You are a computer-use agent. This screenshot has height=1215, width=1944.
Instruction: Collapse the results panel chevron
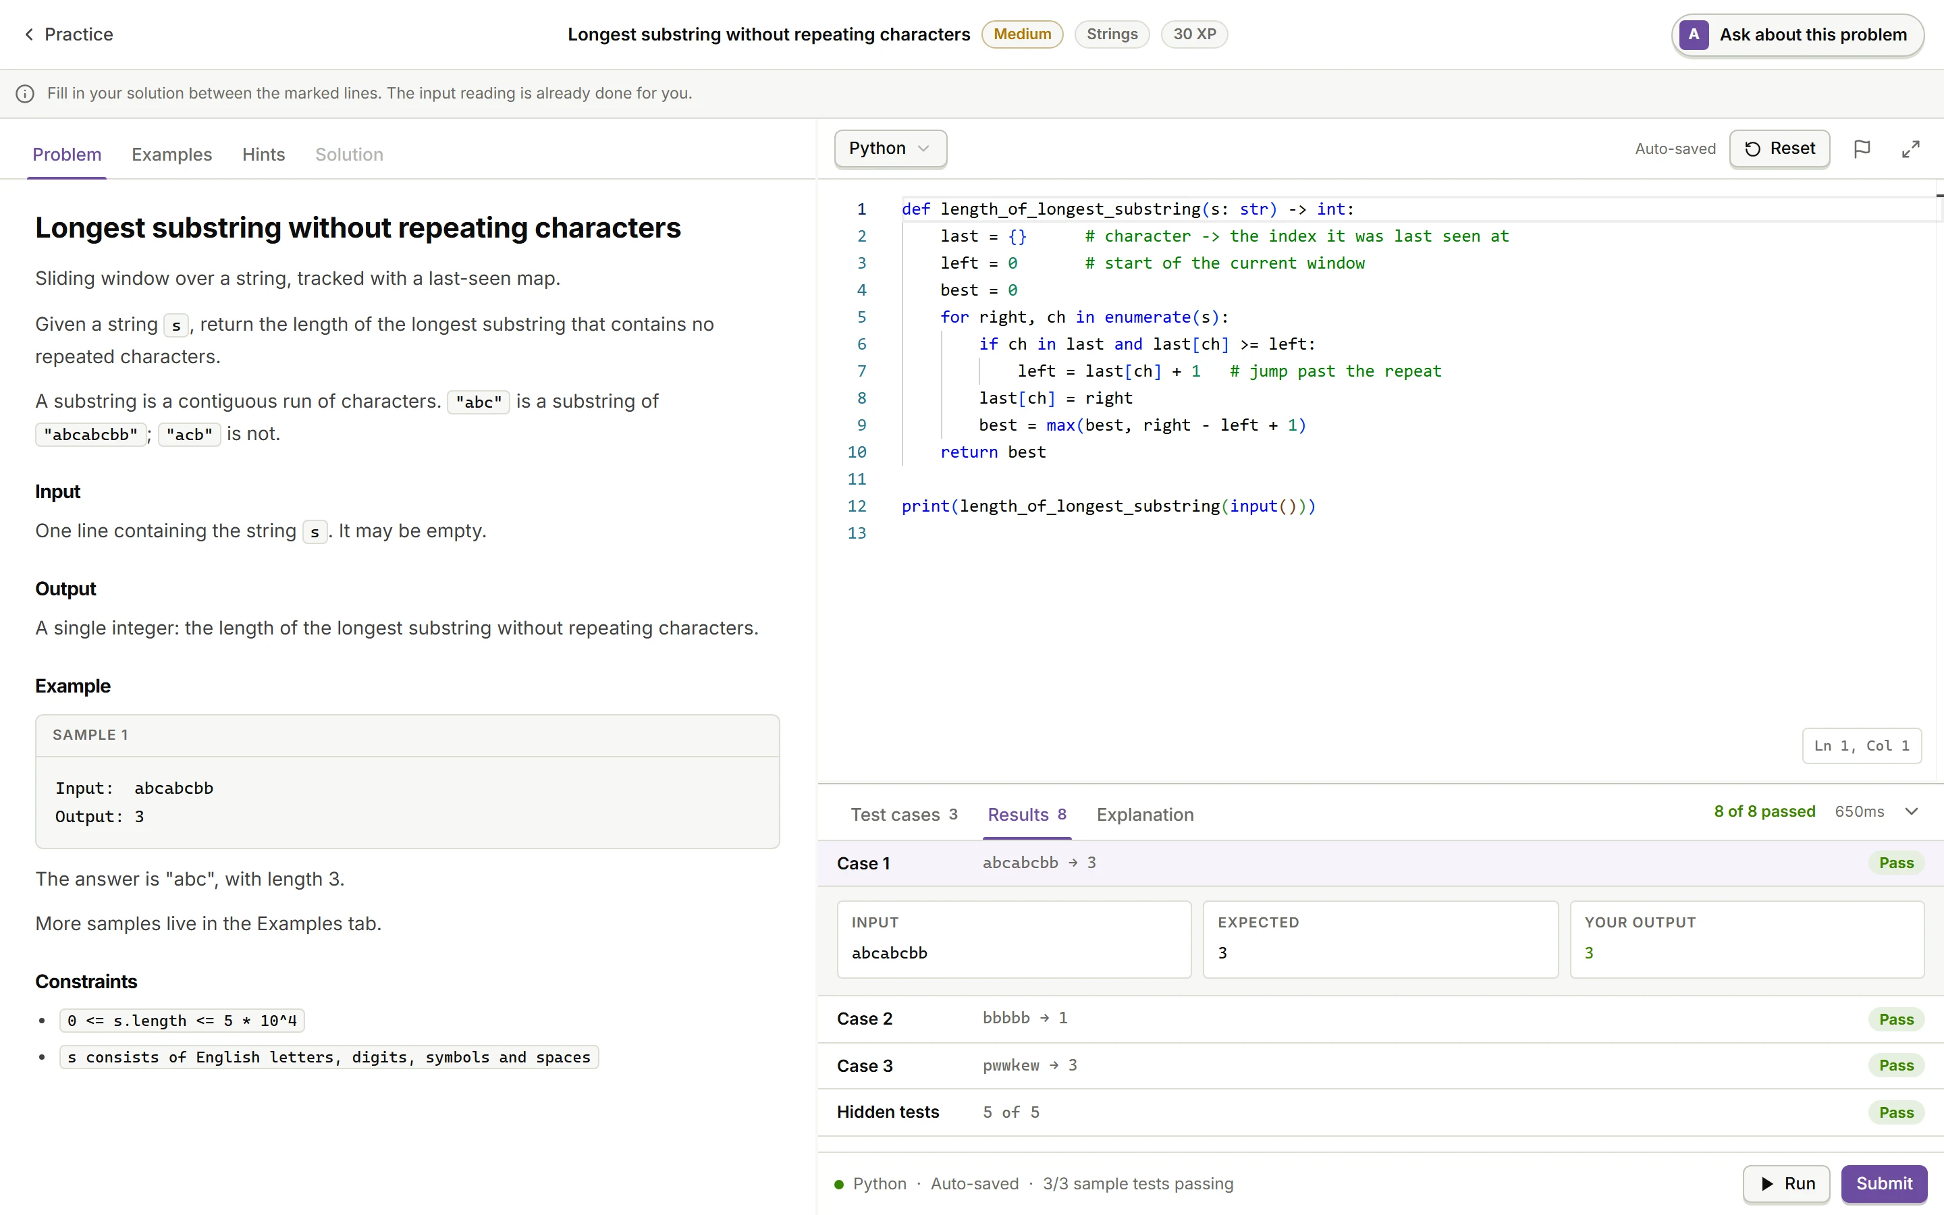(1912, 811)
